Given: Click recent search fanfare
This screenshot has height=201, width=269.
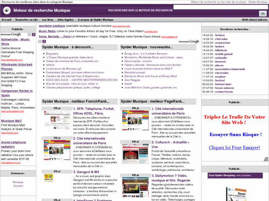Looking at the screenshot, I should (x=219, y=46).
